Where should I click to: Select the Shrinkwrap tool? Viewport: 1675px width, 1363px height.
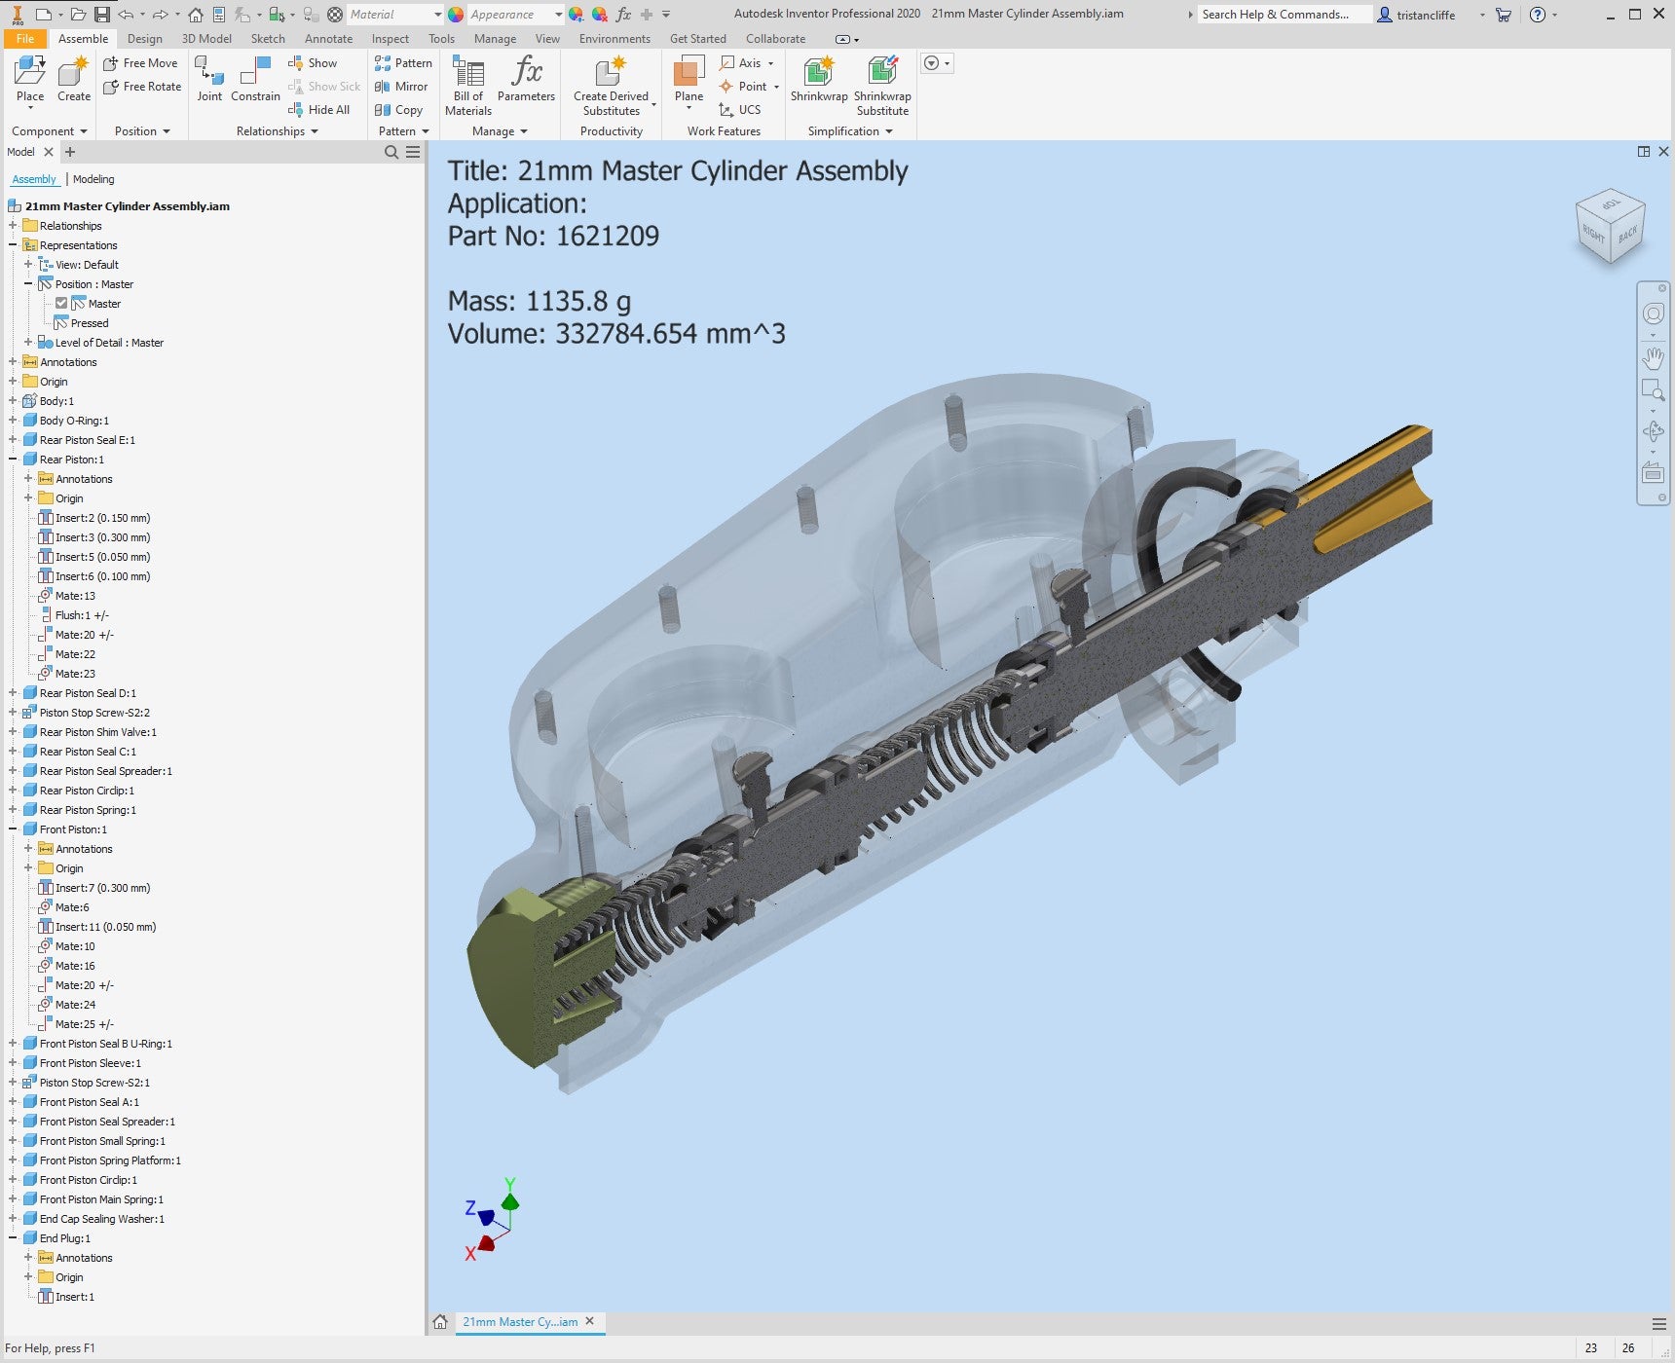[818, 83]
